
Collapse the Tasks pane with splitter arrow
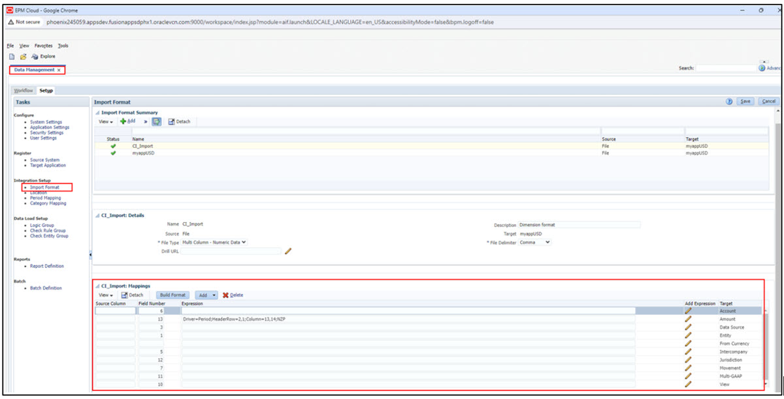tap(90, 254)
